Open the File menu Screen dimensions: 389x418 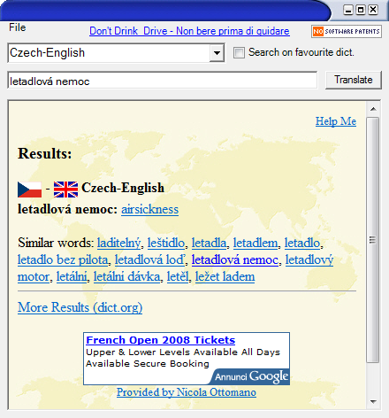coord(18,27)
